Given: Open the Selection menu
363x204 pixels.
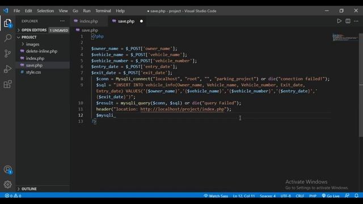Looking at the screenshot, I should tap(45, 11).
